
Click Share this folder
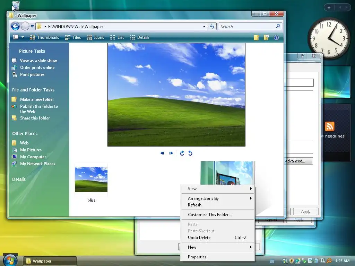click(35, 118)
